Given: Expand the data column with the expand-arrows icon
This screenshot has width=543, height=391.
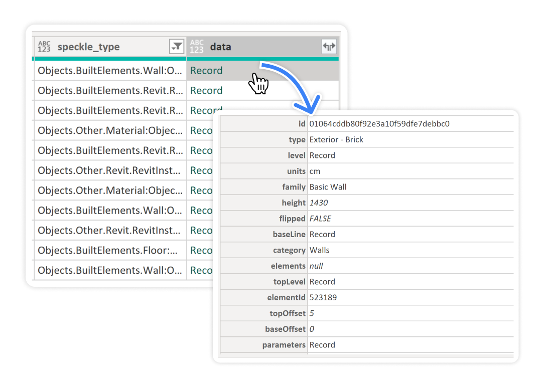Looking at the screenshot, I should pyautogui.click(x=329, y=46).
